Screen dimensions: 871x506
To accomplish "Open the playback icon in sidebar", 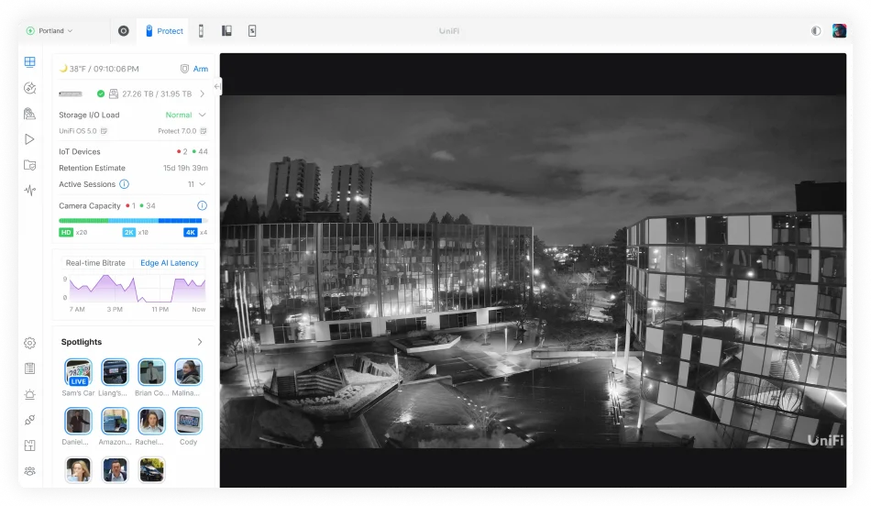I will click(30, 139).
